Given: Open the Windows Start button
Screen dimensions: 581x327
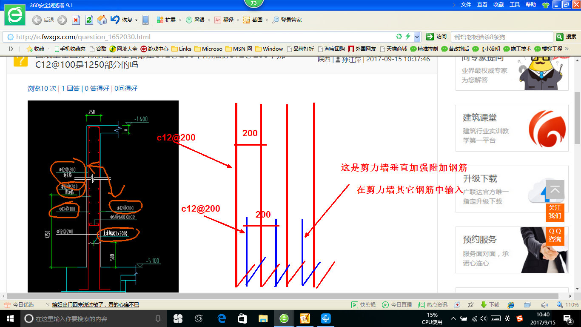Looking at the screenshot, I should [9, 318].
